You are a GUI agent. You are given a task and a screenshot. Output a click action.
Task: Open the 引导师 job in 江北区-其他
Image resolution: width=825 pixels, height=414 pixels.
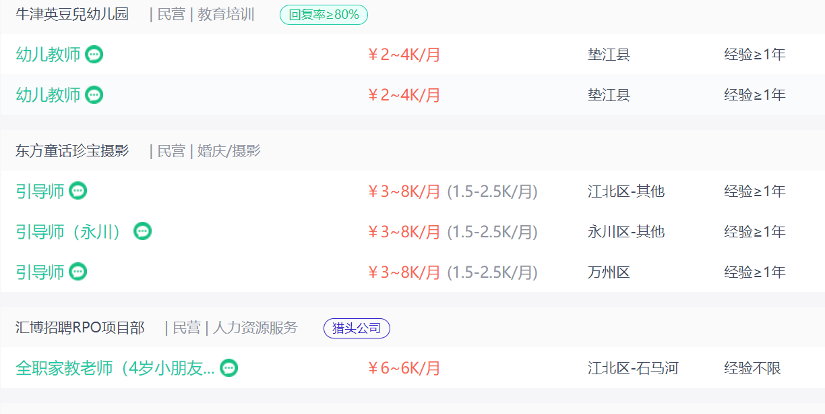click(x=40, y=191)
